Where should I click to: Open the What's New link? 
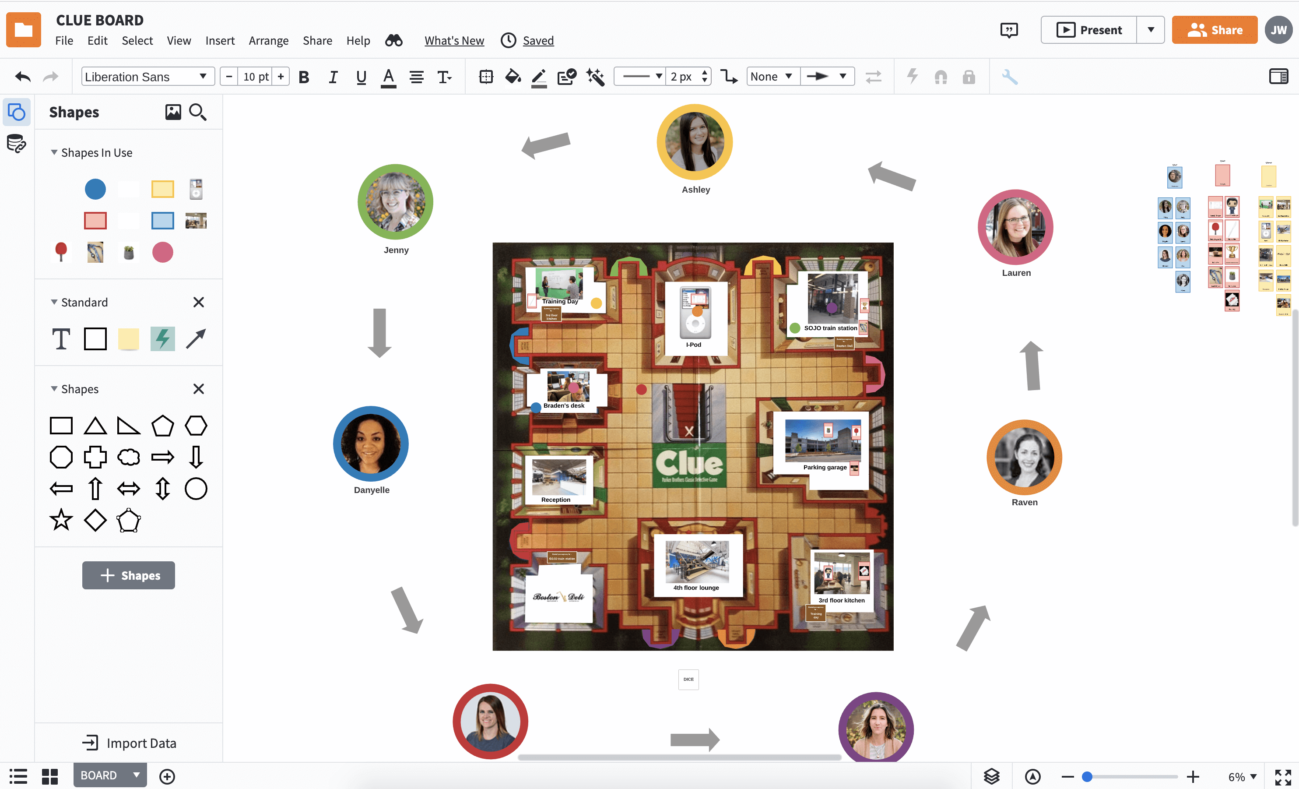tap(454, 41)
